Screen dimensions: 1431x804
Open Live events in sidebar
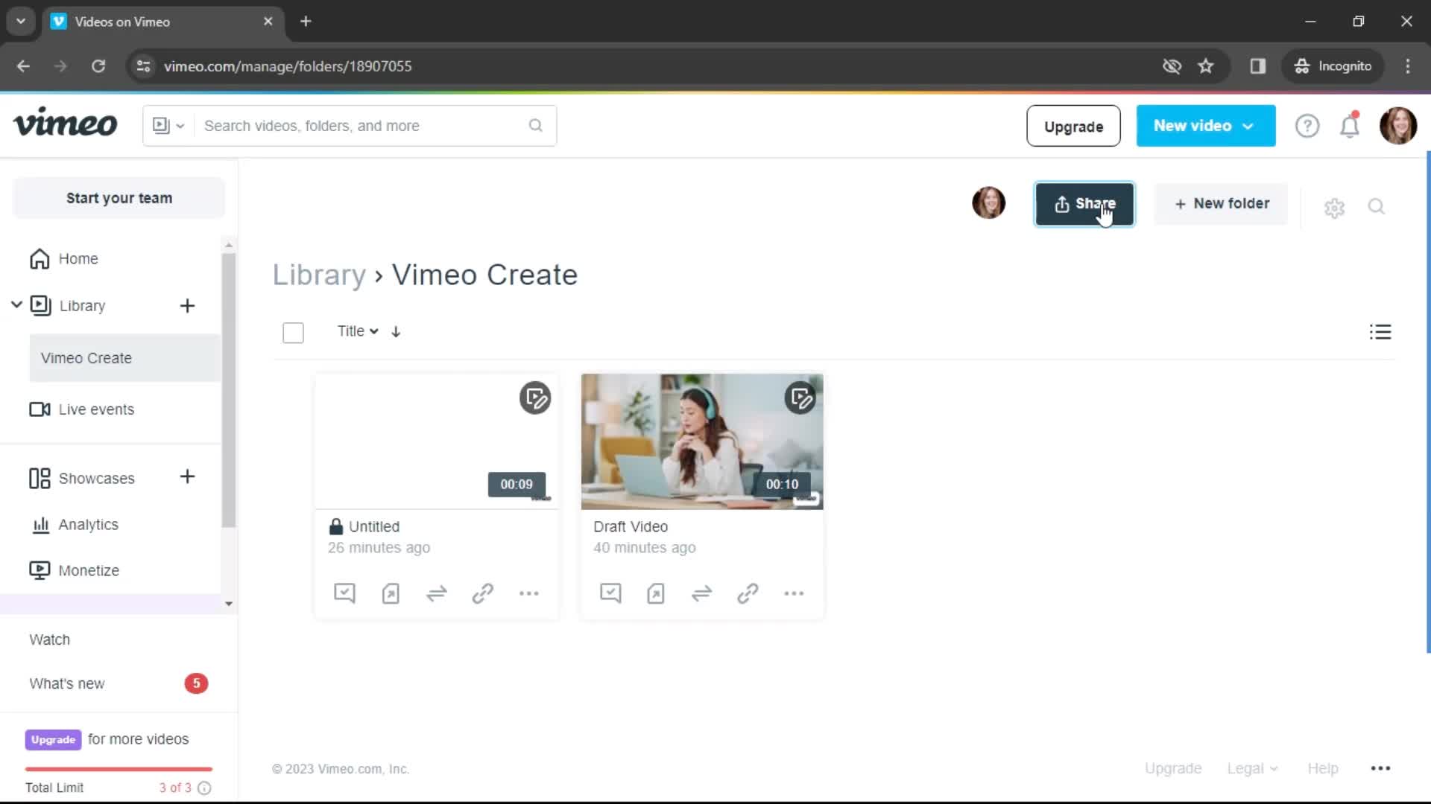[x=82, y=409]
